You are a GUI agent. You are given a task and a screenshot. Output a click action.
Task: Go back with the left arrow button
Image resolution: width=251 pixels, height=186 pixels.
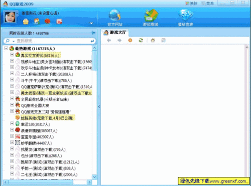point(109,40)
